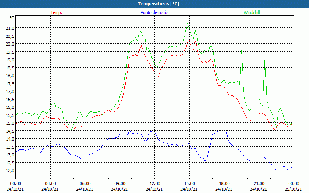Click the 21:00 time axis label

[x=259, y=184]
